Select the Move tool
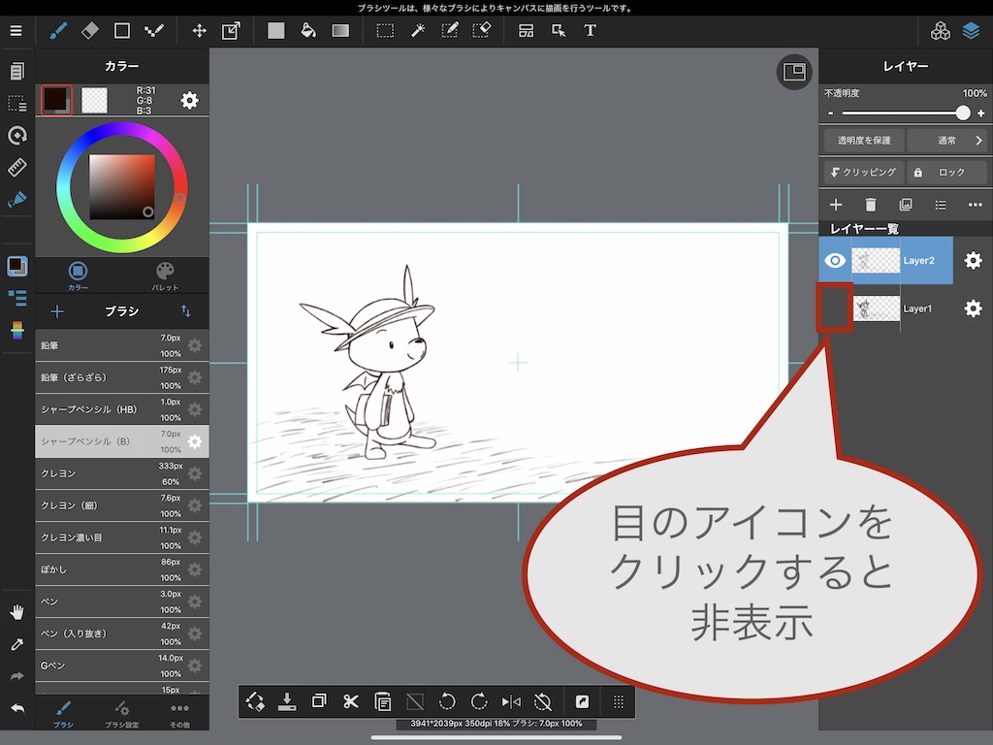The width and height of the screenshot is (993, 745). click(x=199, y=30)
